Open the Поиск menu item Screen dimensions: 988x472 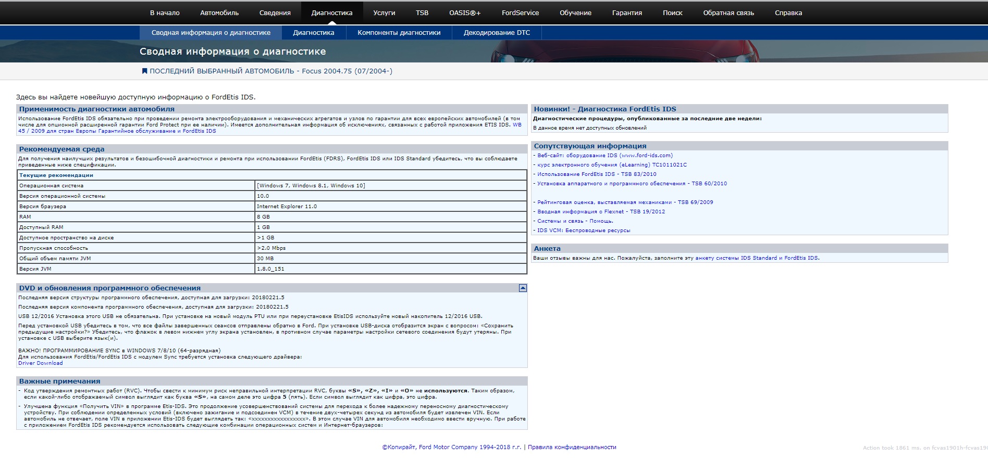click(x=672, y=12)
